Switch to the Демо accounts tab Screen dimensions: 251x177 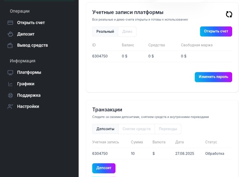coord(127,32)
